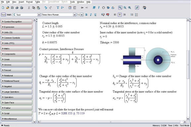191x127 pixels.
Task: Click the Cut scissors icon
Action: coord(29,8)
